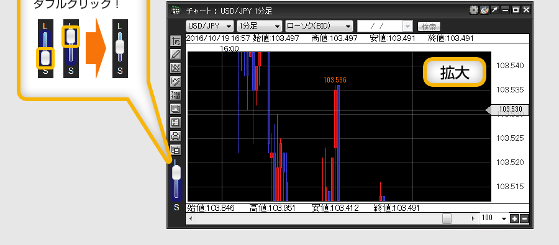Click the line-chart indicator icon below the pencil
The image size is (559, 245).
(x=176, y=68)
